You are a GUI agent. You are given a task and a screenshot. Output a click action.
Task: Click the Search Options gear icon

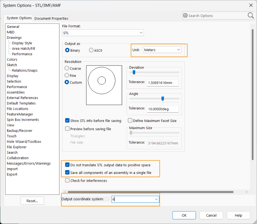(185, 15)
